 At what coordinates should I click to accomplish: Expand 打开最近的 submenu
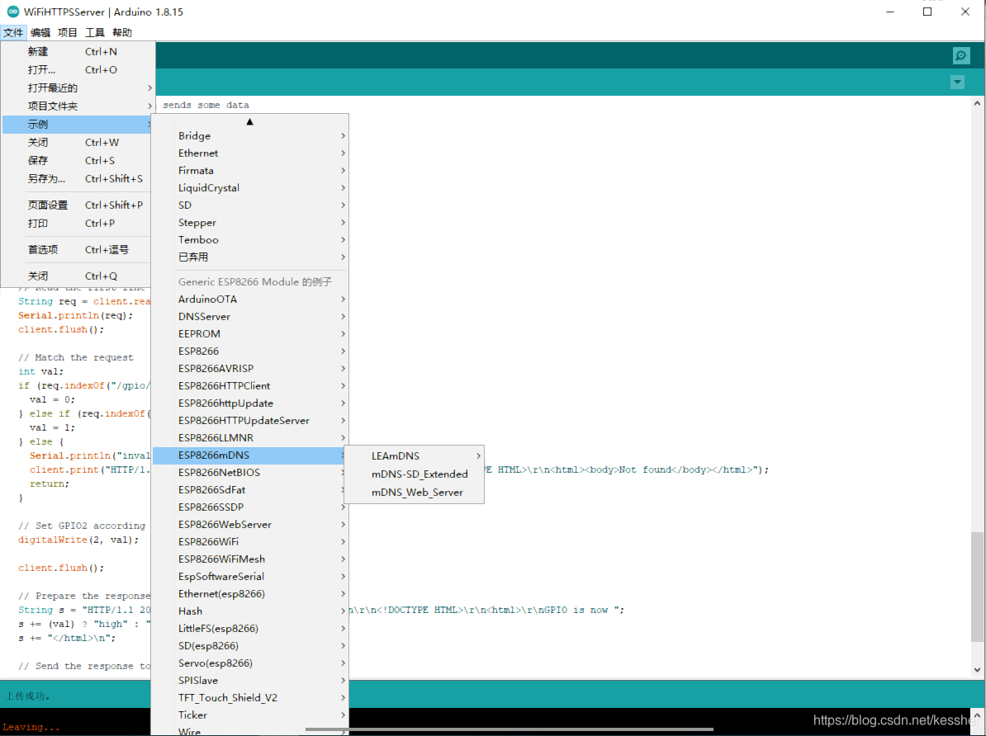click(78, 88)
